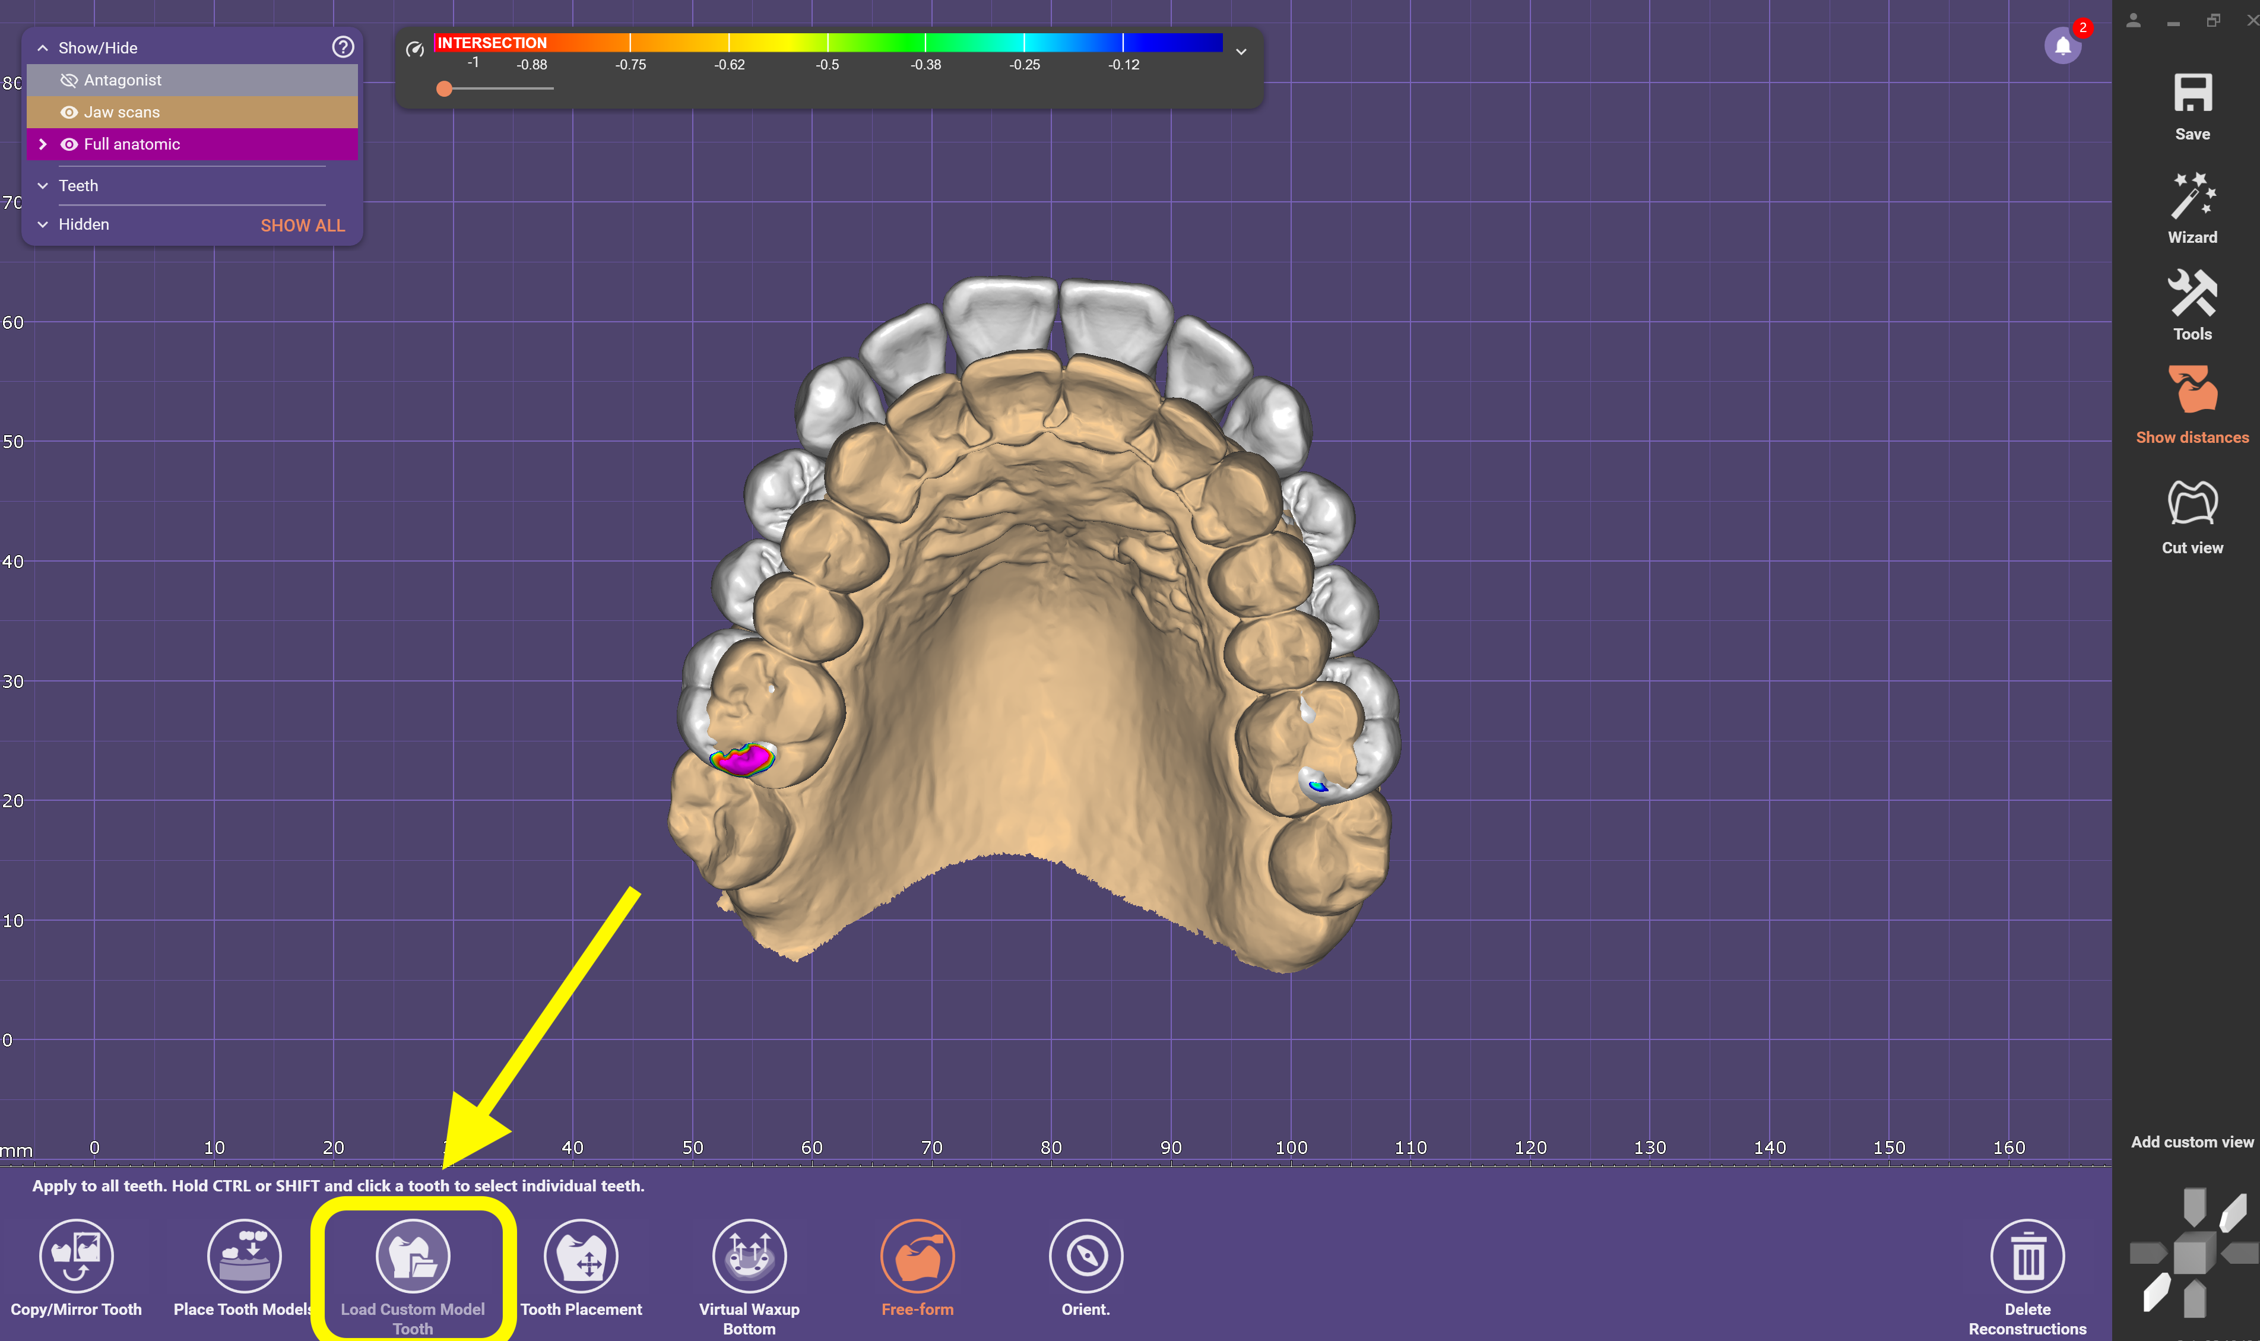Image resolution: width=2260 pixels, height=1341 pixels.
Task: Expand the Full anatomic group arrow
Action: [x=43, y=145]
